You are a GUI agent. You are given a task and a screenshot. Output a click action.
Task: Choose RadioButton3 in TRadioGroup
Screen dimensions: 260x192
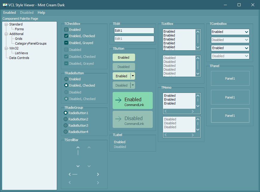[x=65, y=125]
